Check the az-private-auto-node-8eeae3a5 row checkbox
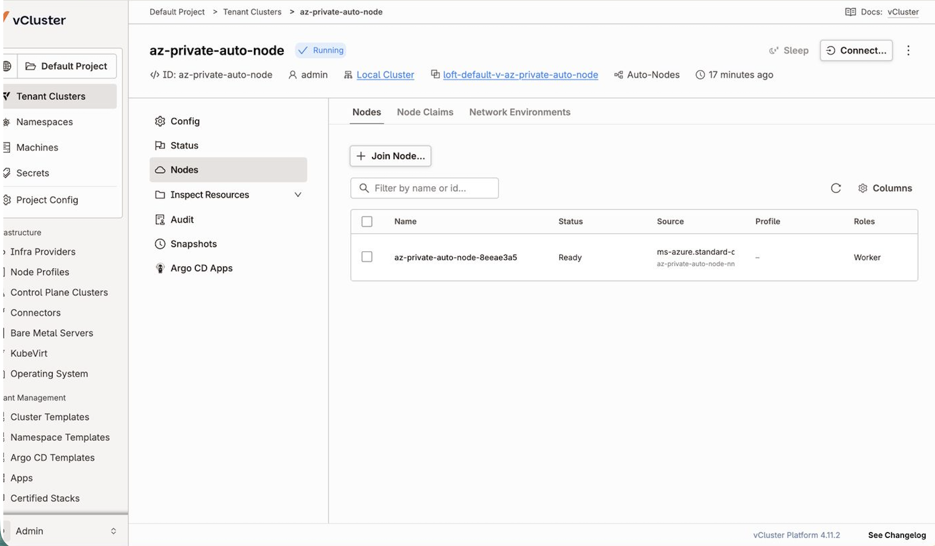Screen dimensions: 935x546 pyautogui.click(x=367, y=257)
